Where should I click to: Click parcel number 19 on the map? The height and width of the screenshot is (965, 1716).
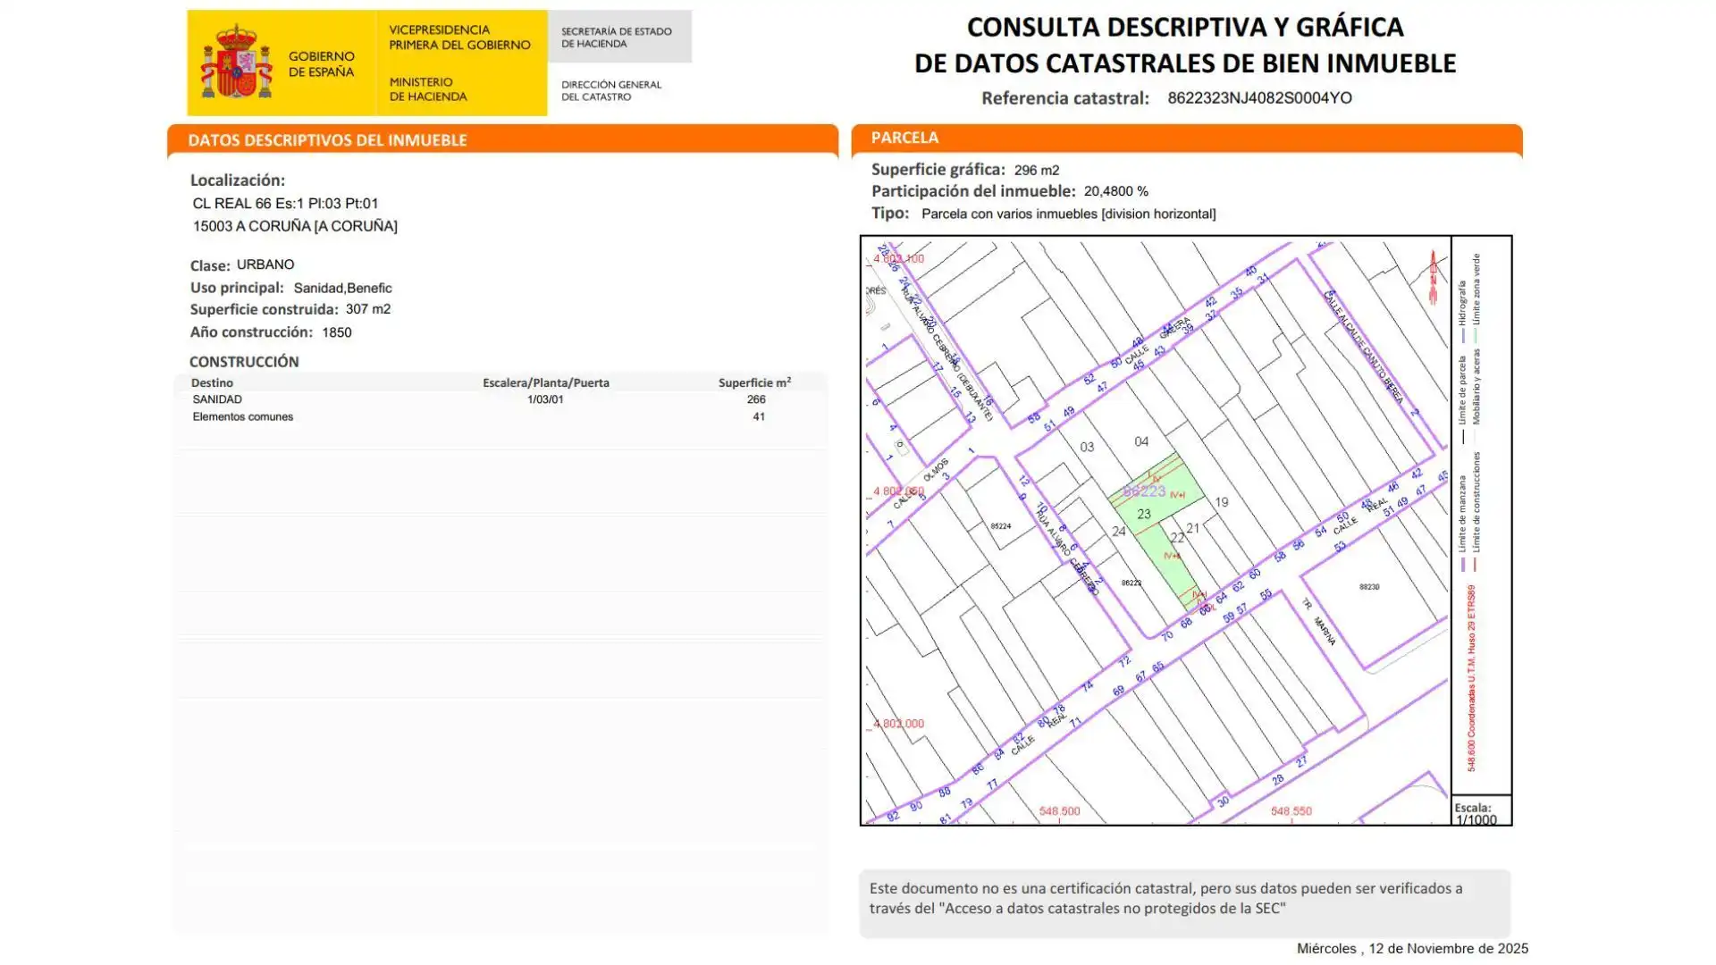[1222, 502]
